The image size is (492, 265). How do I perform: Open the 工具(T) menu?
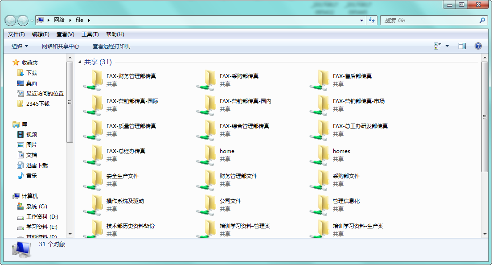pyautogui.click(x=90, y=34)
